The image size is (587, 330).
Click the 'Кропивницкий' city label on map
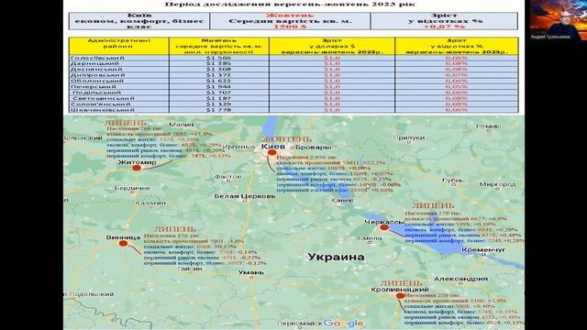[400, 290]
